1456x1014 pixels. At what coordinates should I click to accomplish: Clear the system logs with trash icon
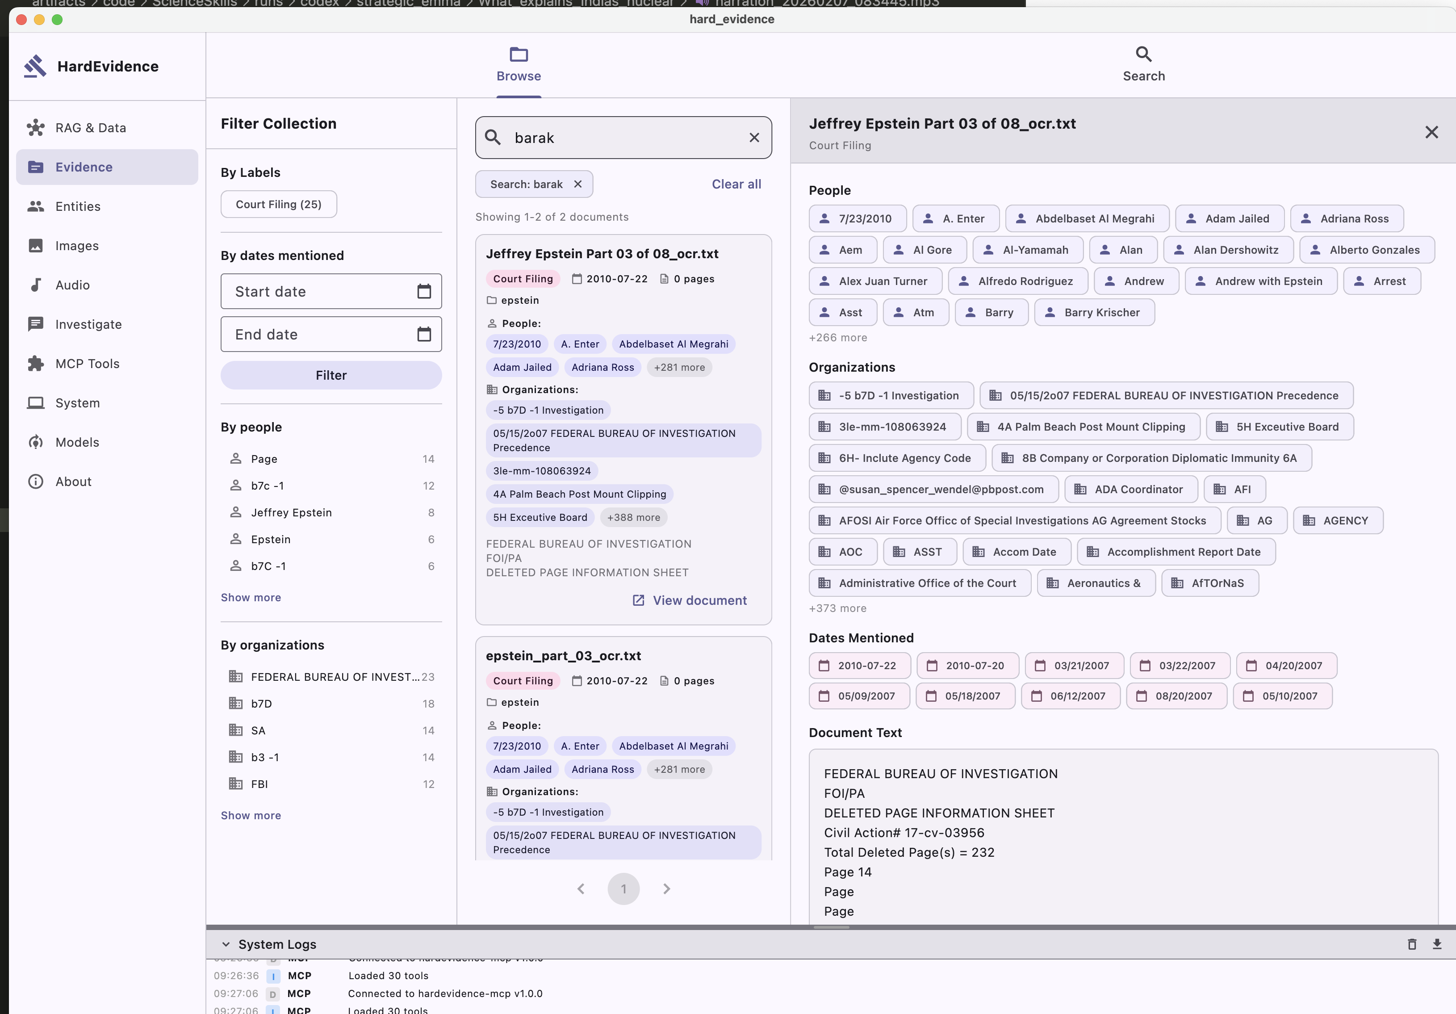(1412, 944)
